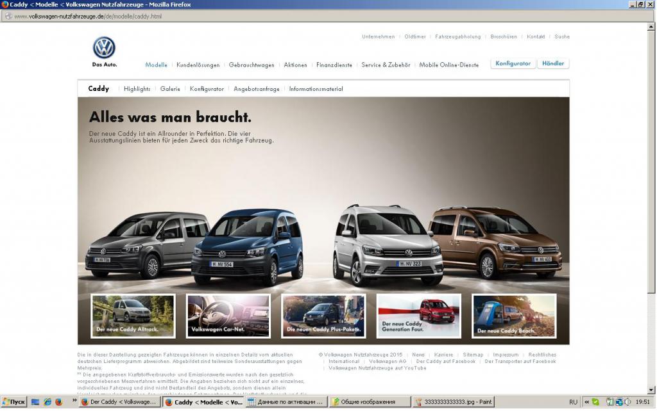Switch to Данные по активации taskbar window
657x411 pixels.
point(287,402)
